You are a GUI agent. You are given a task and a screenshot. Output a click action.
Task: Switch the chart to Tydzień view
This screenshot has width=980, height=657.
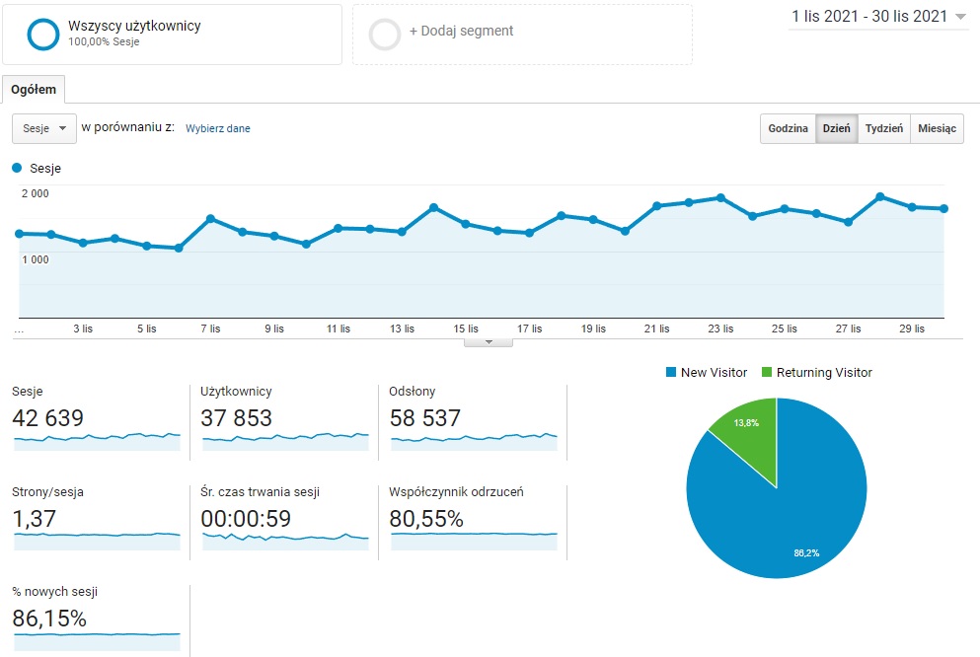pyautogui.click(x=883, y=129)
